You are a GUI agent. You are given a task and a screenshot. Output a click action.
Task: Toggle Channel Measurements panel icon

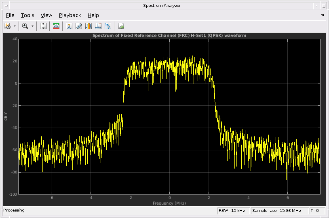89,26
